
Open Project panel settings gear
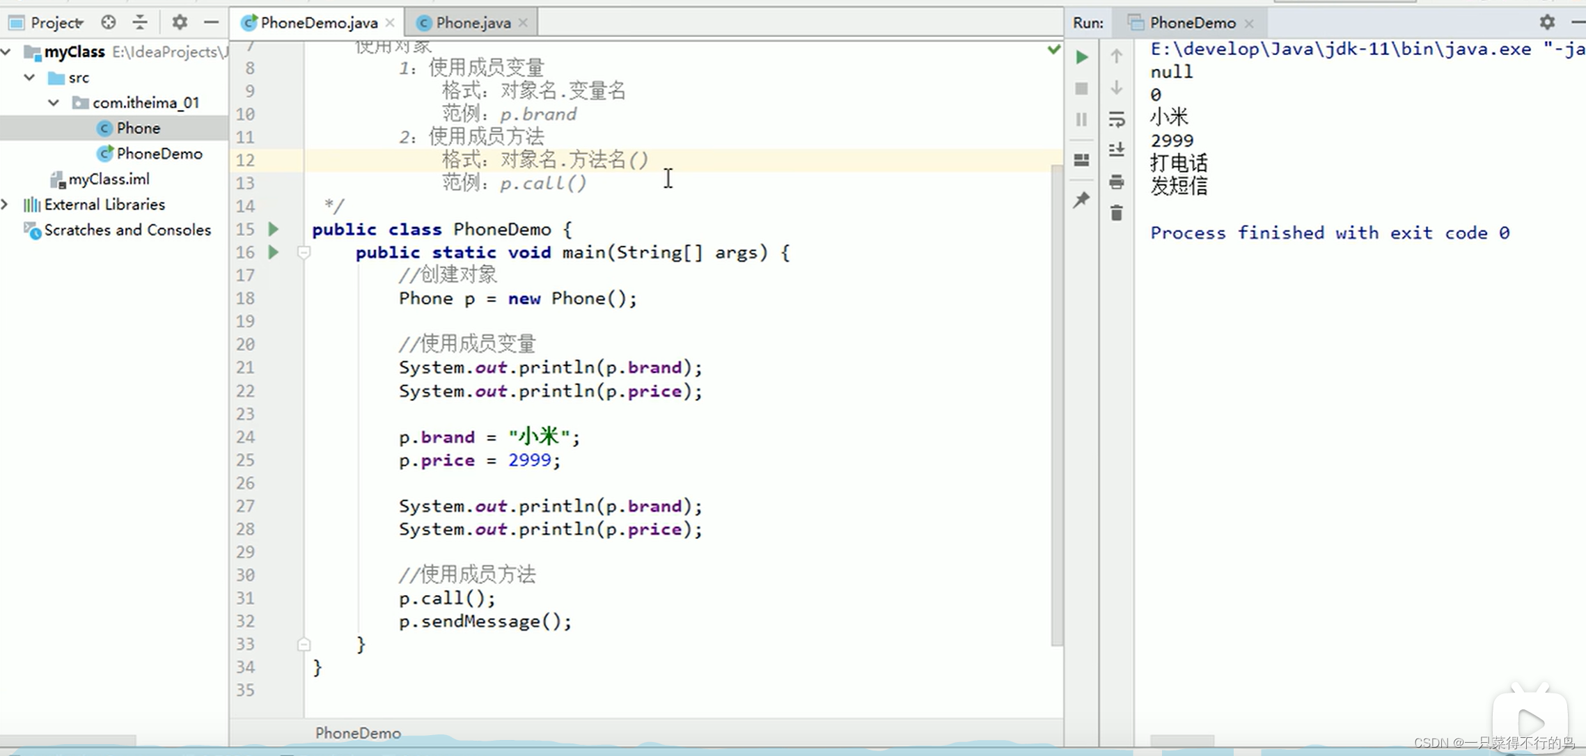tap(180, 22)
